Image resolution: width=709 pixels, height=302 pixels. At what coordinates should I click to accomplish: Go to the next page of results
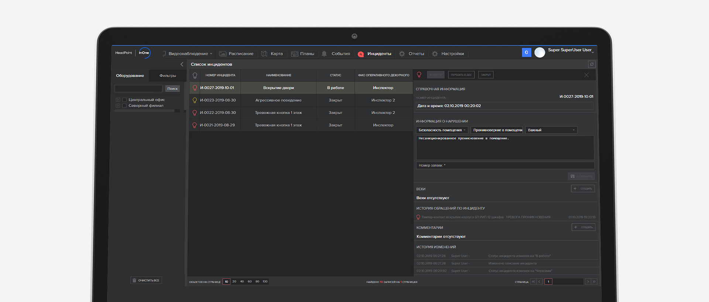pos(588,282)
